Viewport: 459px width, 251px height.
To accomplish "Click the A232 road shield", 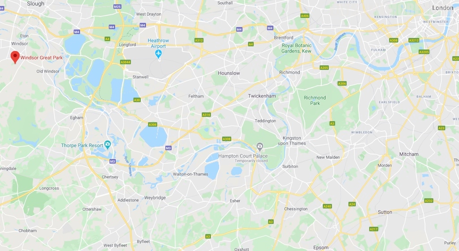I will [x=429, y=201].
